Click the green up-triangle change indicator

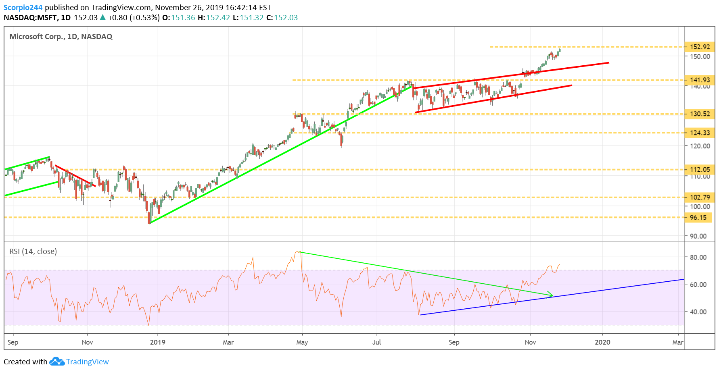pos(103,17)
